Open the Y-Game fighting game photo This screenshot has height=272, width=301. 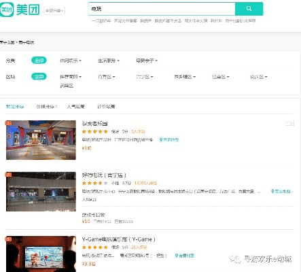[x=41, y=254]
